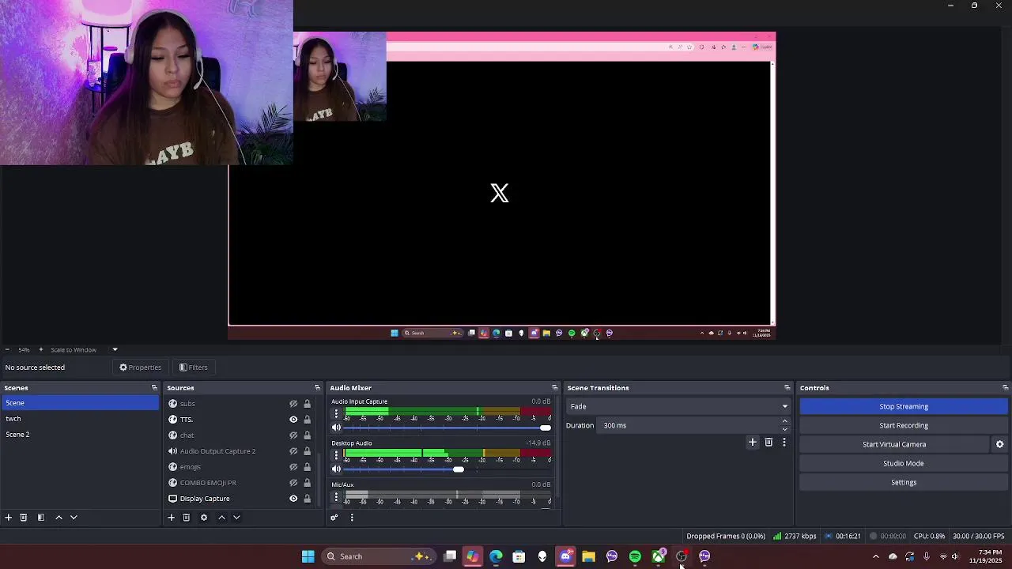Click the taskbar Search box
The width and height of the screenshot is (1012, 569).
(x=378, y=556)
